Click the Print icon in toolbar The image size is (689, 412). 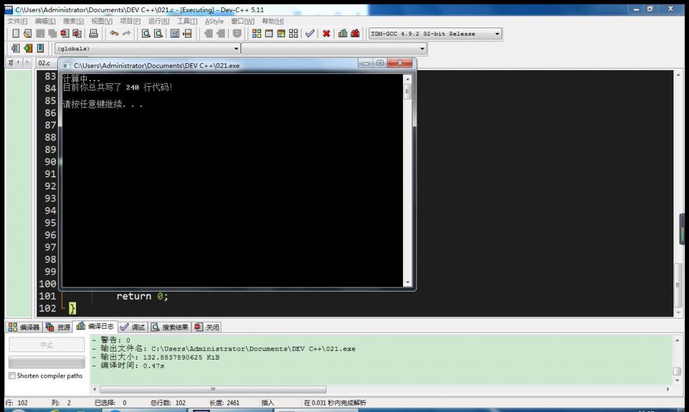click(94, 34)
